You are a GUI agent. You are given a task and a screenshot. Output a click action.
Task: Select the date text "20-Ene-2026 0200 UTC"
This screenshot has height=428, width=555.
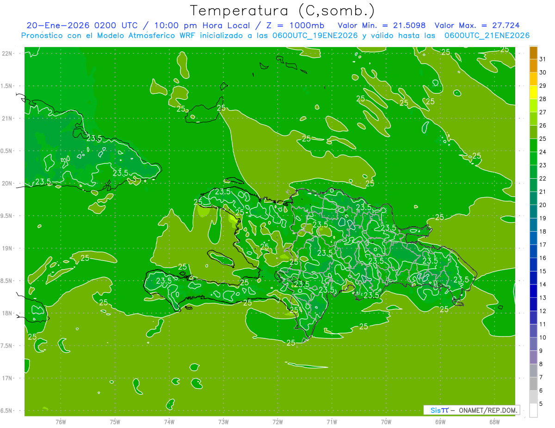pyautogui.click(x=82, y=25)
